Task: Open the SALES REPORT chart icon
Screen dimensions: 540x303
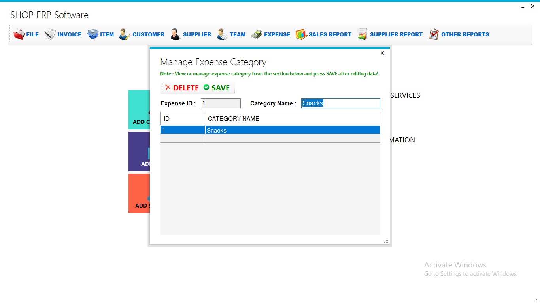Action: 301,34
